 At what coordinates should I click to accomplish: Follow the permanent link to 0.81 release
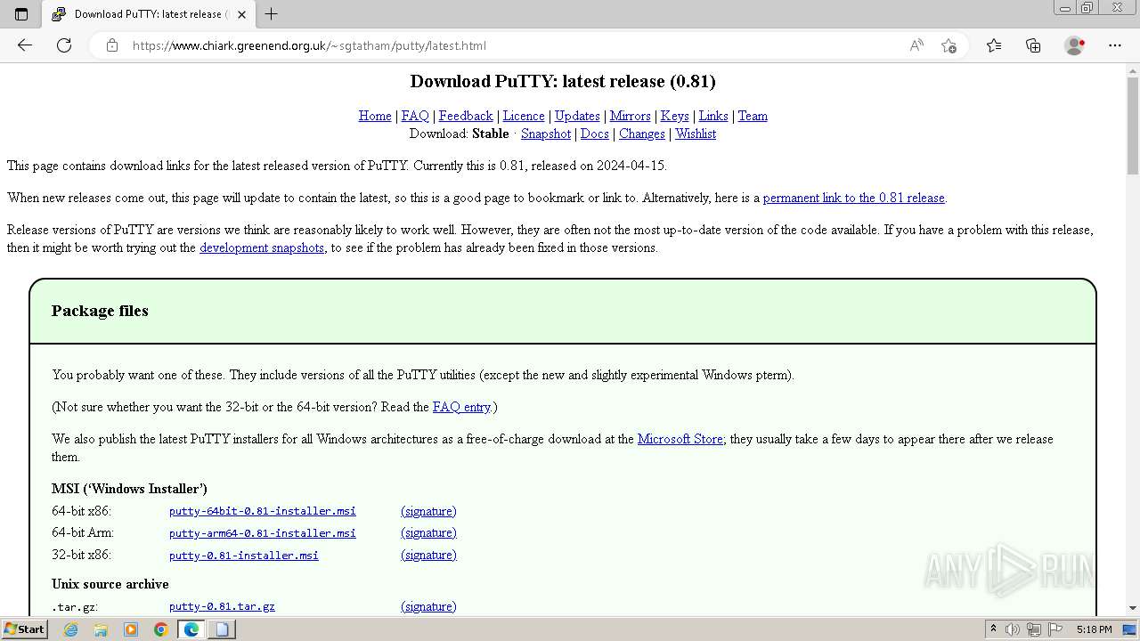coord(854,198)
